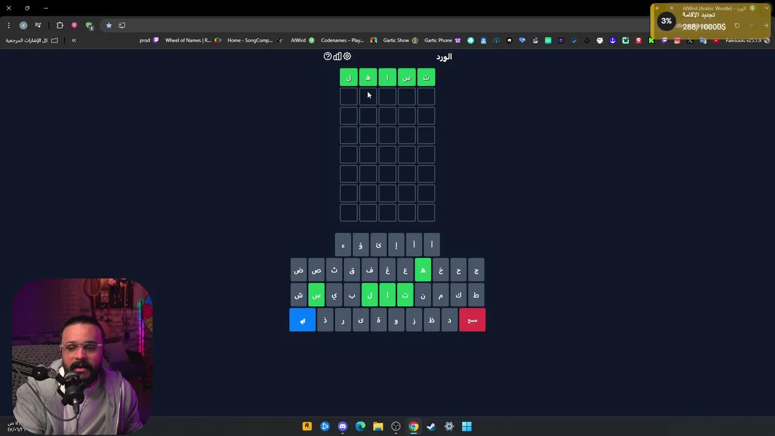775x436 pixels.
Task: Open the prod bookmark
Action: pos(149,41)
